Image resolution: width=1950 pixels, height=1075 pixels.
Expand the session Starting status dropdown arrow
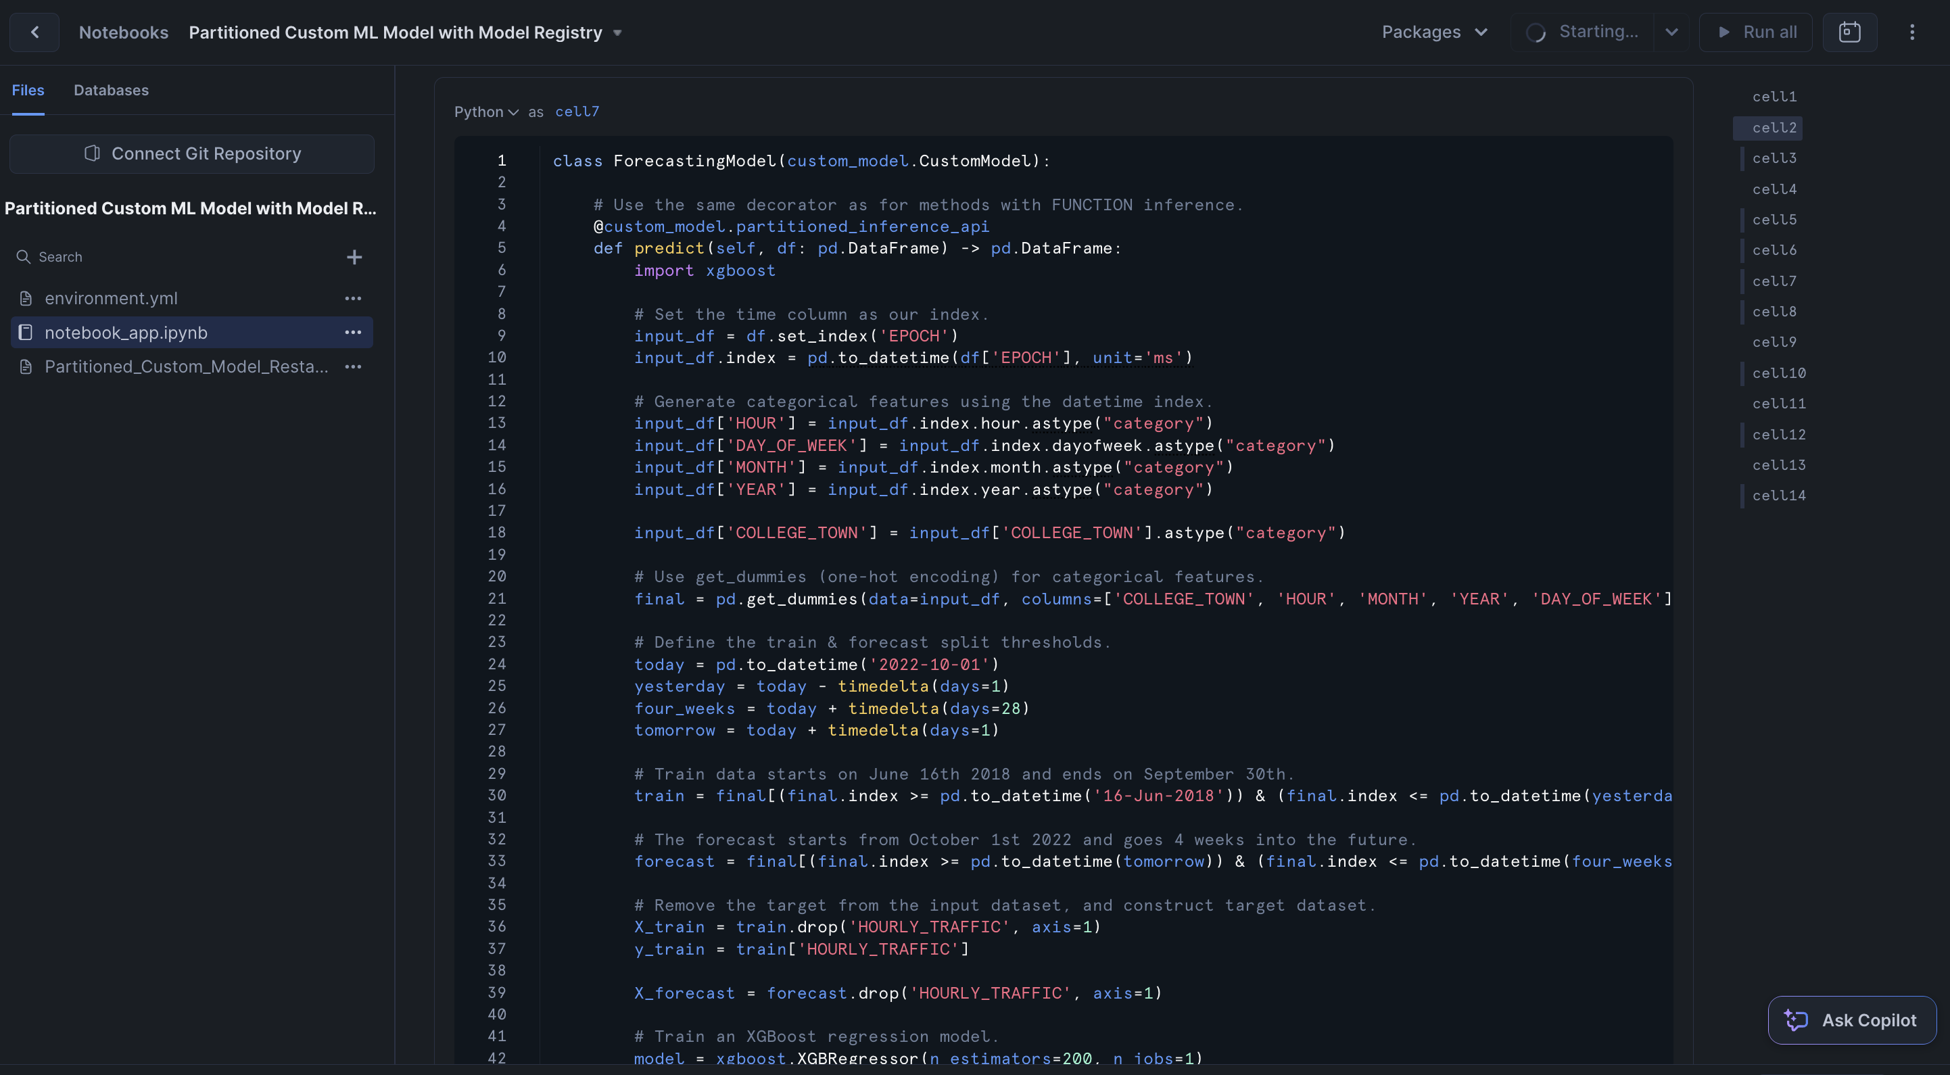click(1671, 32)
